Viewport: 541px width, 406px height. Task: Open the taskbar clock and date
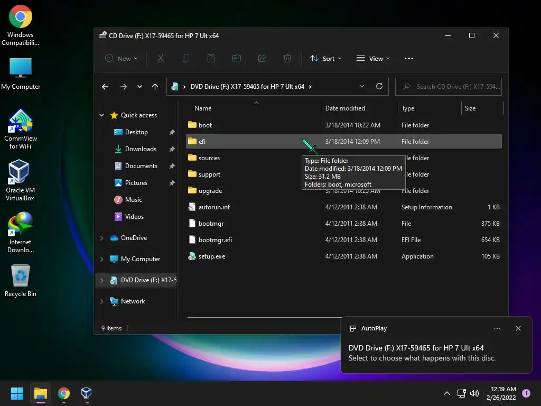coord(501,393)
